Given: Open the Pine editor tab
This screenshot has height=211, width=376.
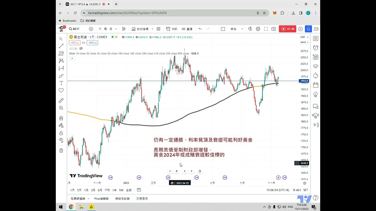Looking at the screenshot, I should coord(101,199).
